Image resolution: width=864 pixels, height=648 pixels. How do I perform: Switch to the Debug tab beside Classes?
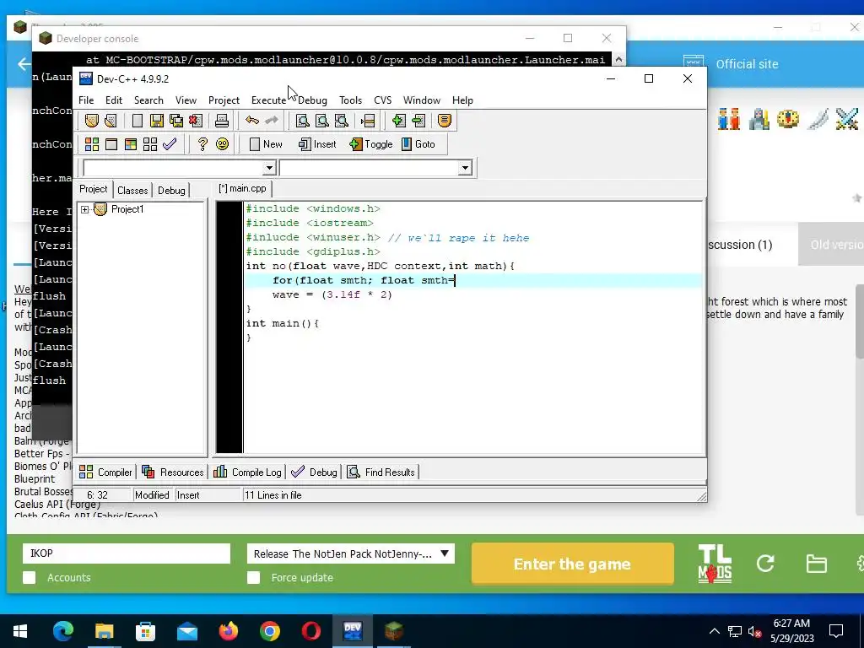pos(171,190)
